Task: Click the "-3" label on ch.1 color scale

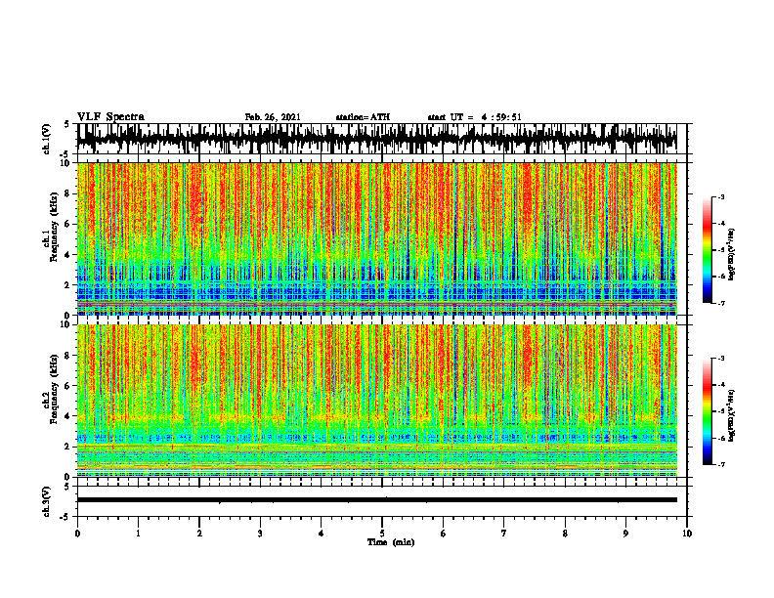Action: tap(721, 196)
